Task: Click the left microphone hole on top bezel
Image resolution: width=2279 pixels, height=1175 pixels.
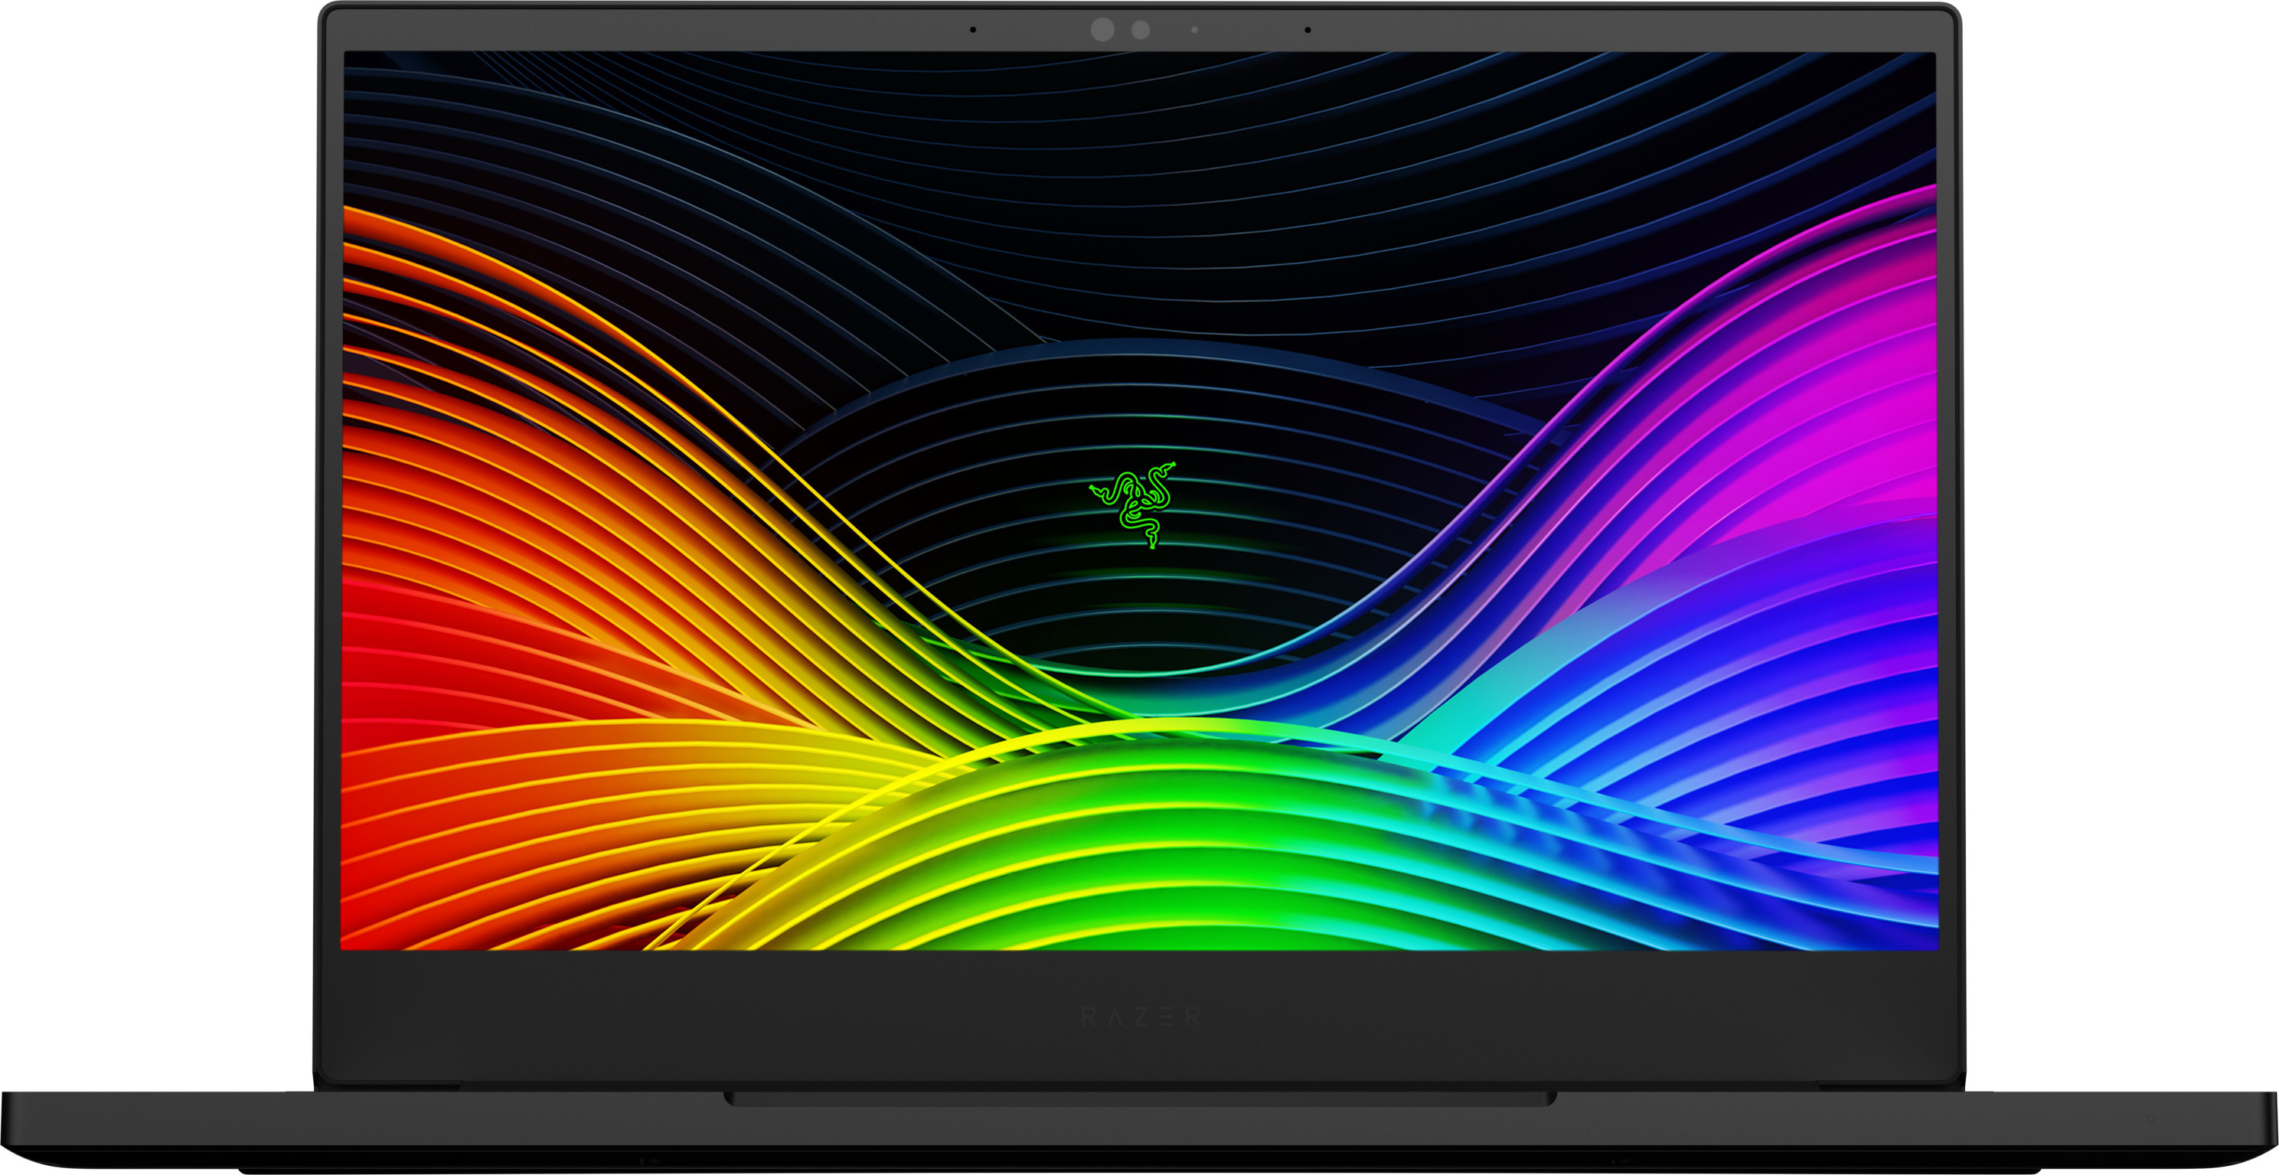Action: tap(973, 30)
